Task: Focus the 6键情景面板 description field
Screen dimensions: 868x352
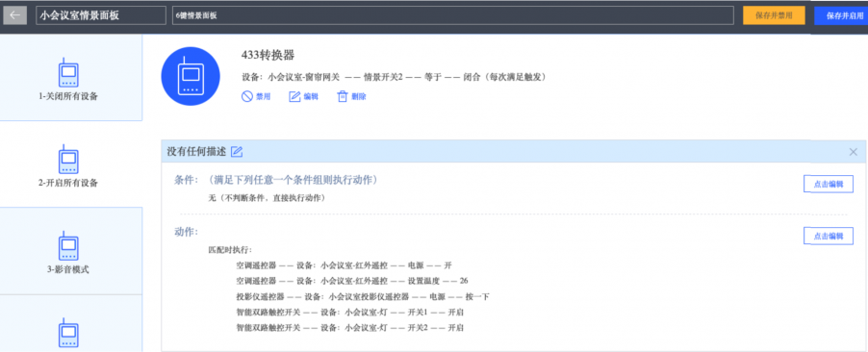Action: 453,15
